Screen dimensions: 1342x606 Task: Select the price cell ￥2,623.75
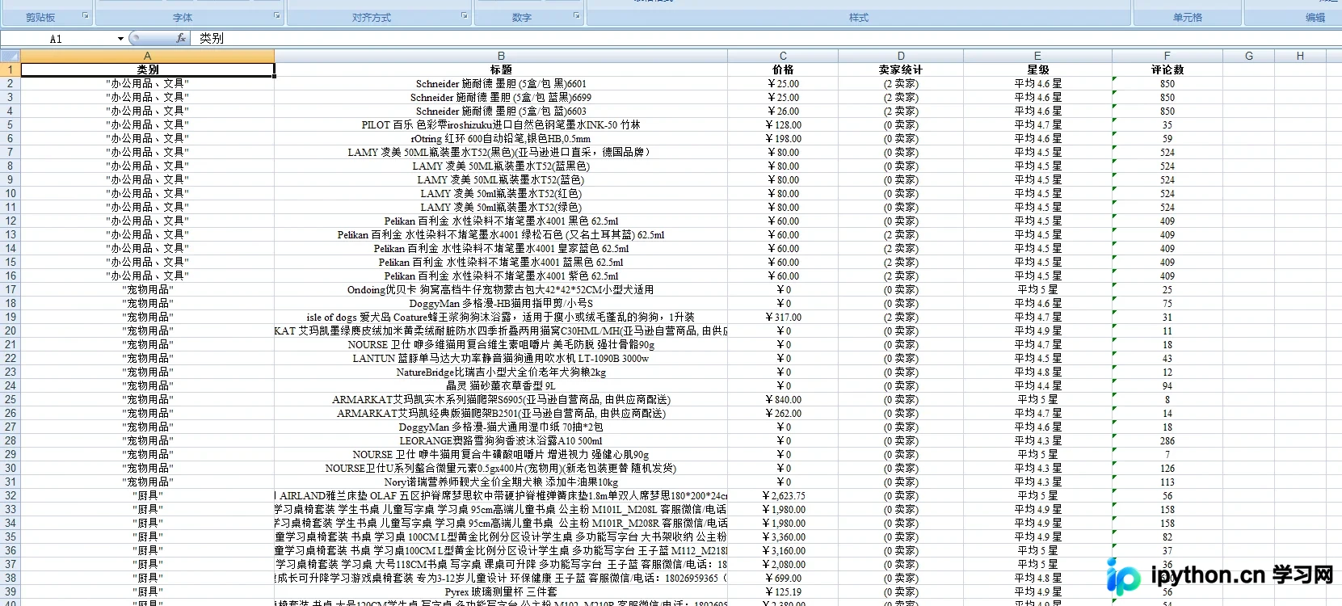(783, 495)
